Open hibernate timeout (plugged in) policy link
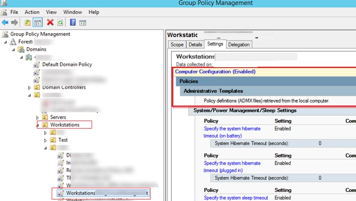 pos(232,167)
